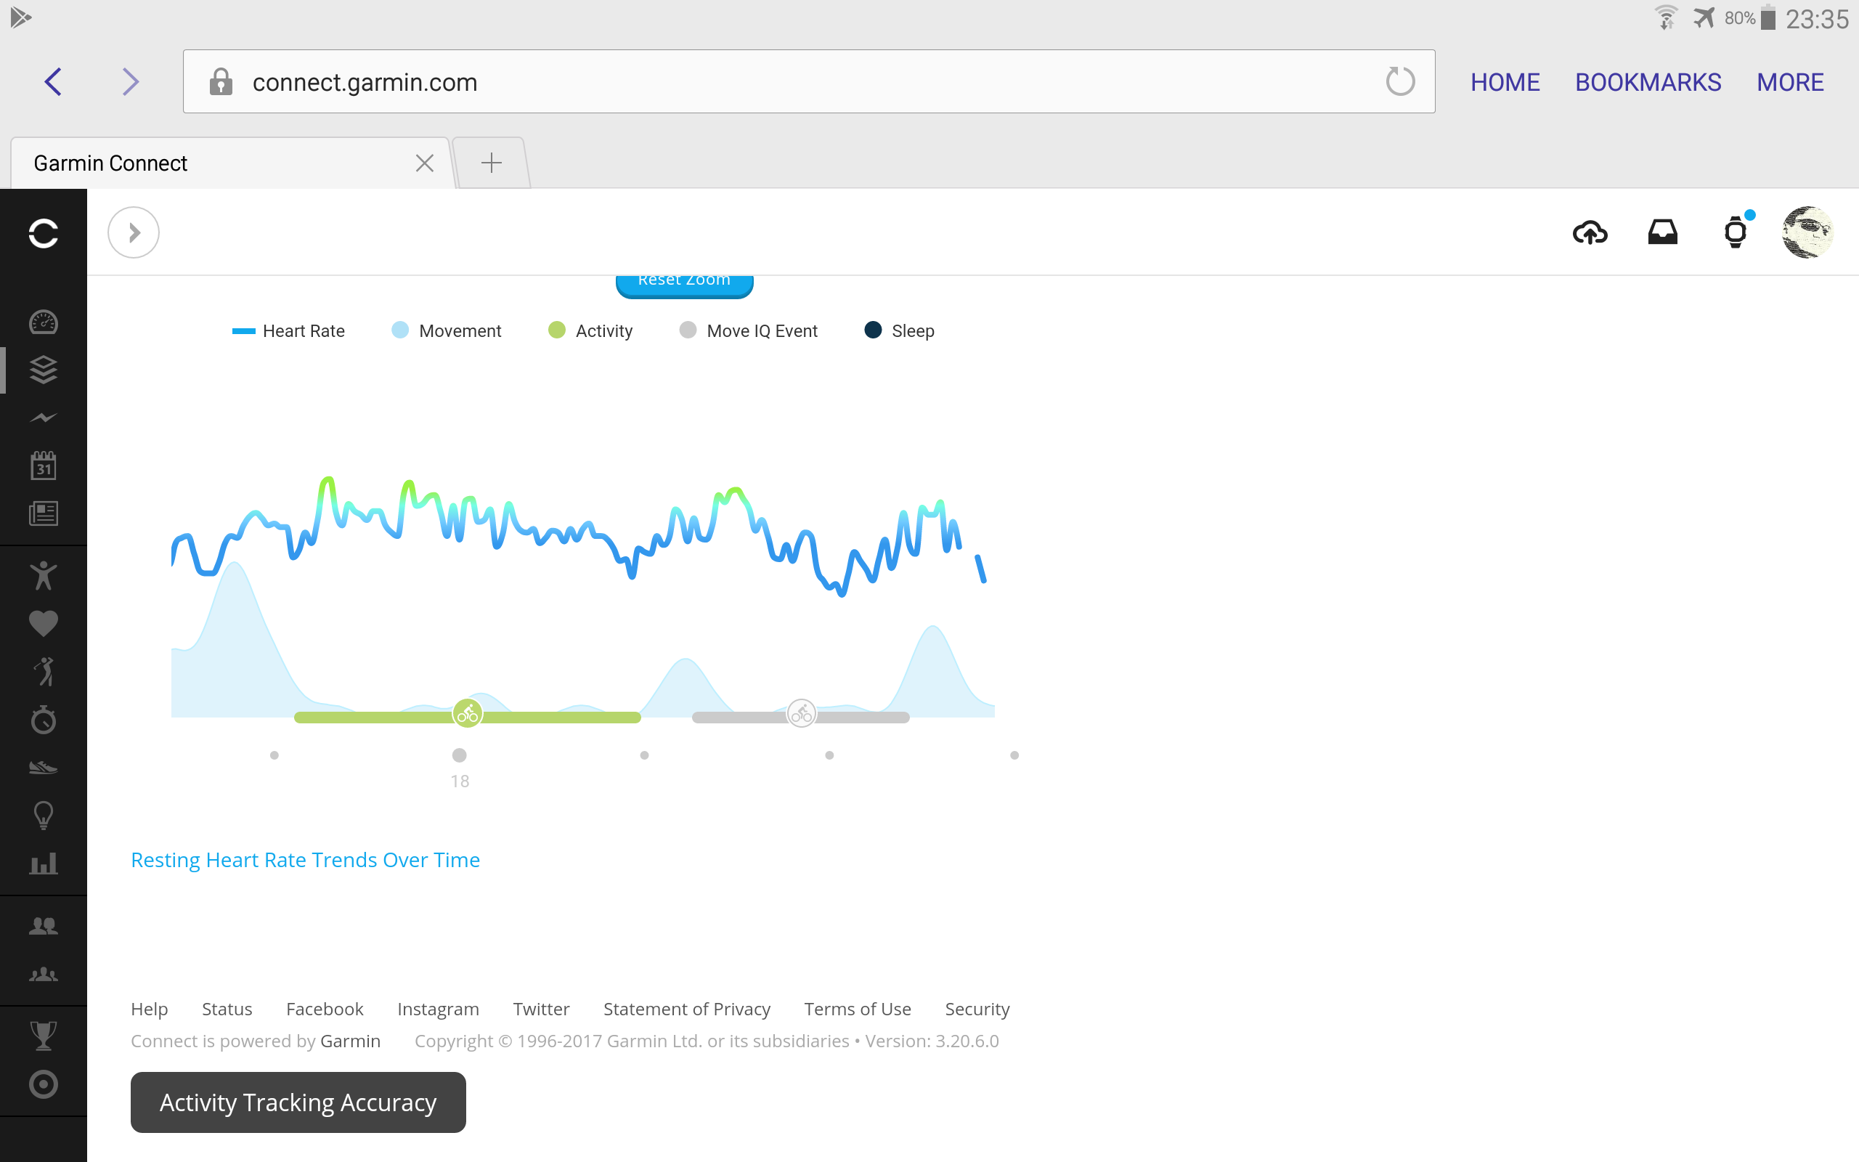Open the golf player sidebar icon

click(43, 671)
